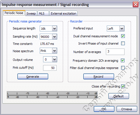Image resolution: width=140 pixels, height=115 pixels.
Task: Switch to the Sweep tab
Action: point(31,13)
